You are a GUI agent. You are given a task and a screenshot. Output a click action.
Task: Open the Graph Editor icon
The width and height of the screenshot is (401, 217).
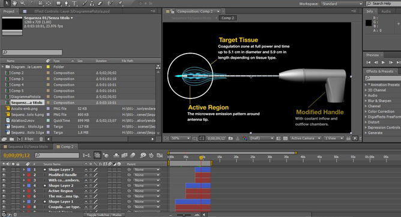coord(160,155)
